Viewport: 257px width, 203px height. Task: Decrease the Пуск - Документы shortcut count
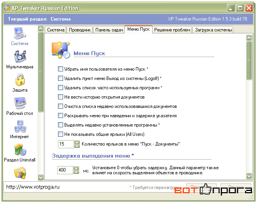tap(77, 146)
